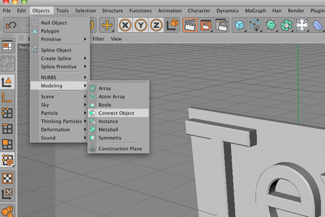Toggle world coordinate system icon
This screenshot has width=325, height=217.
point(172,25)
